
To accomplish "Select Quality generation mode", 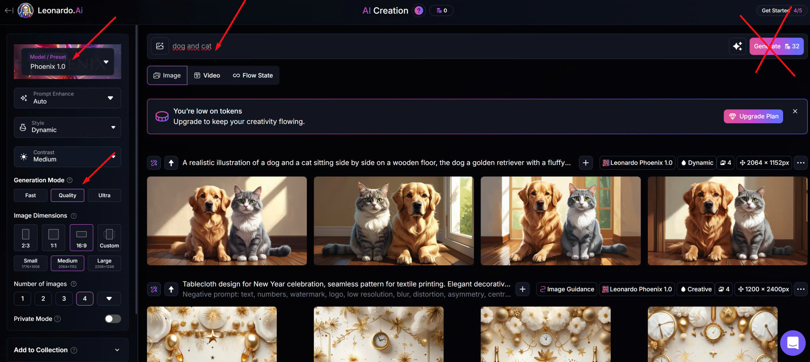I will tap(68, 195).
